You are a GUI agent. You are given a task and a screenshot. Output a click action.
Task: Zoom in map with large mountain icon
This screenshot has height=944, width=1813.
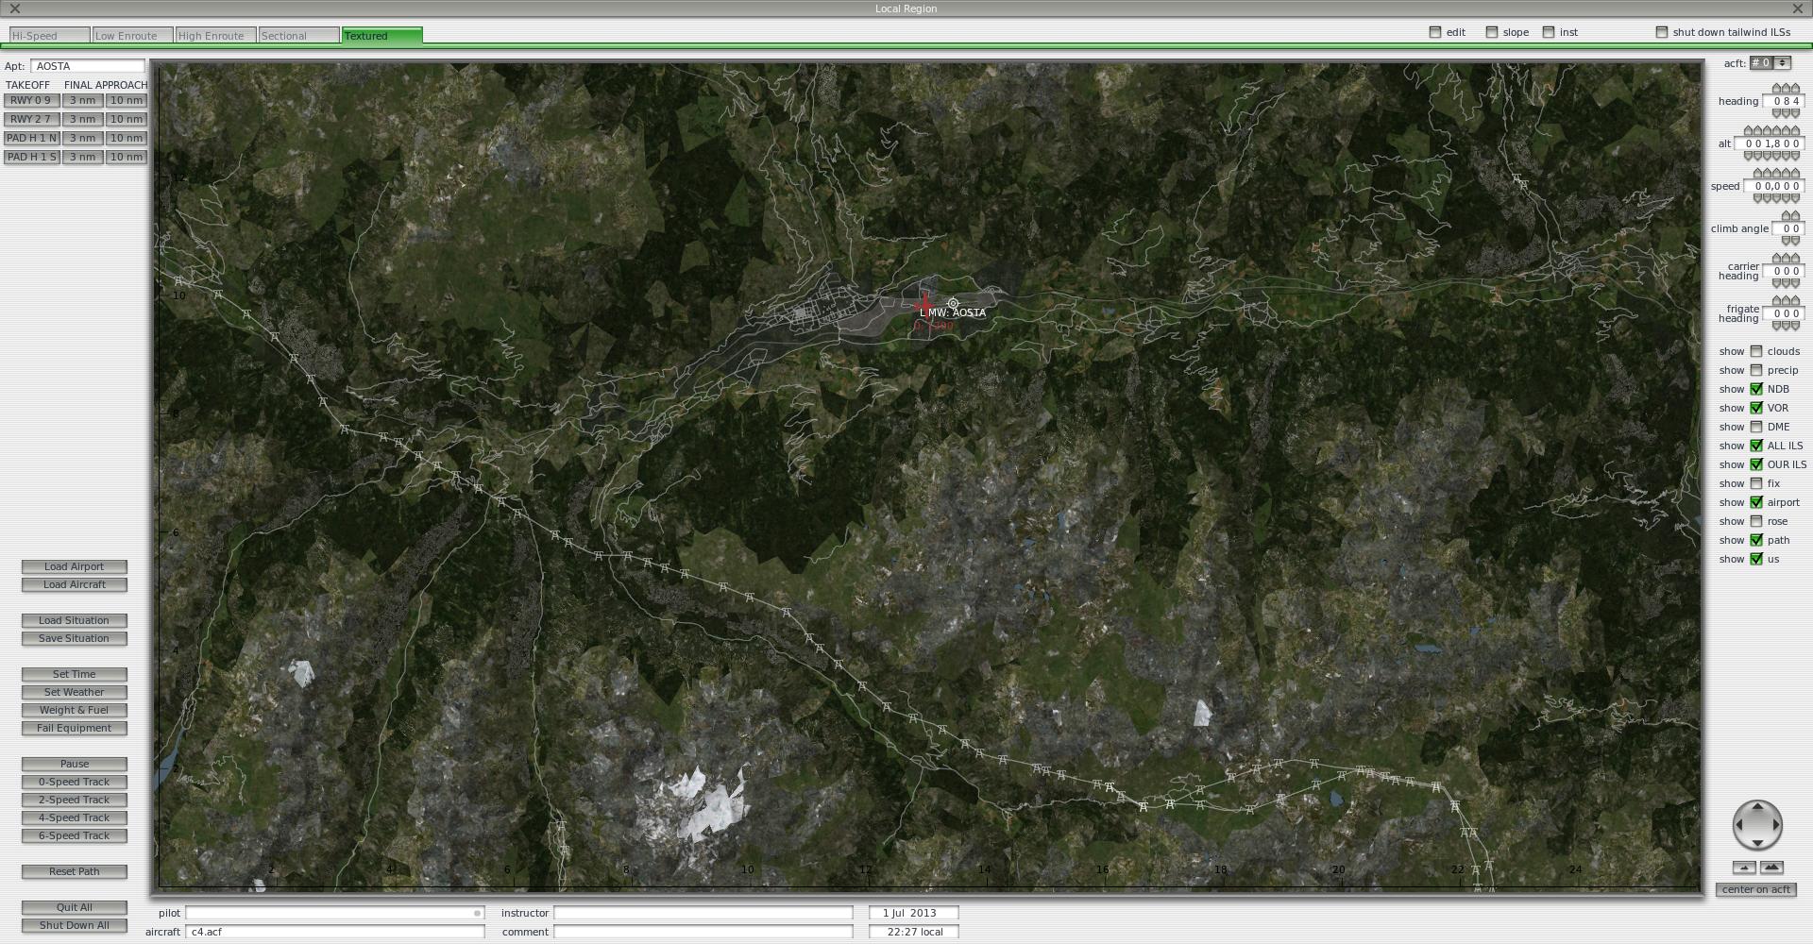point(1771,868)
